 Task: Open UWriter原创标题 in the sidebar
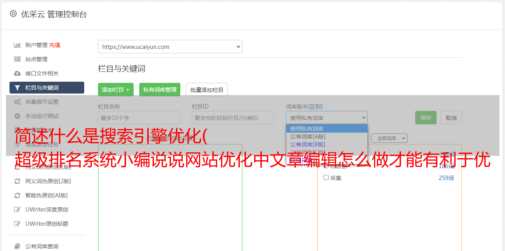click(47, 224)
